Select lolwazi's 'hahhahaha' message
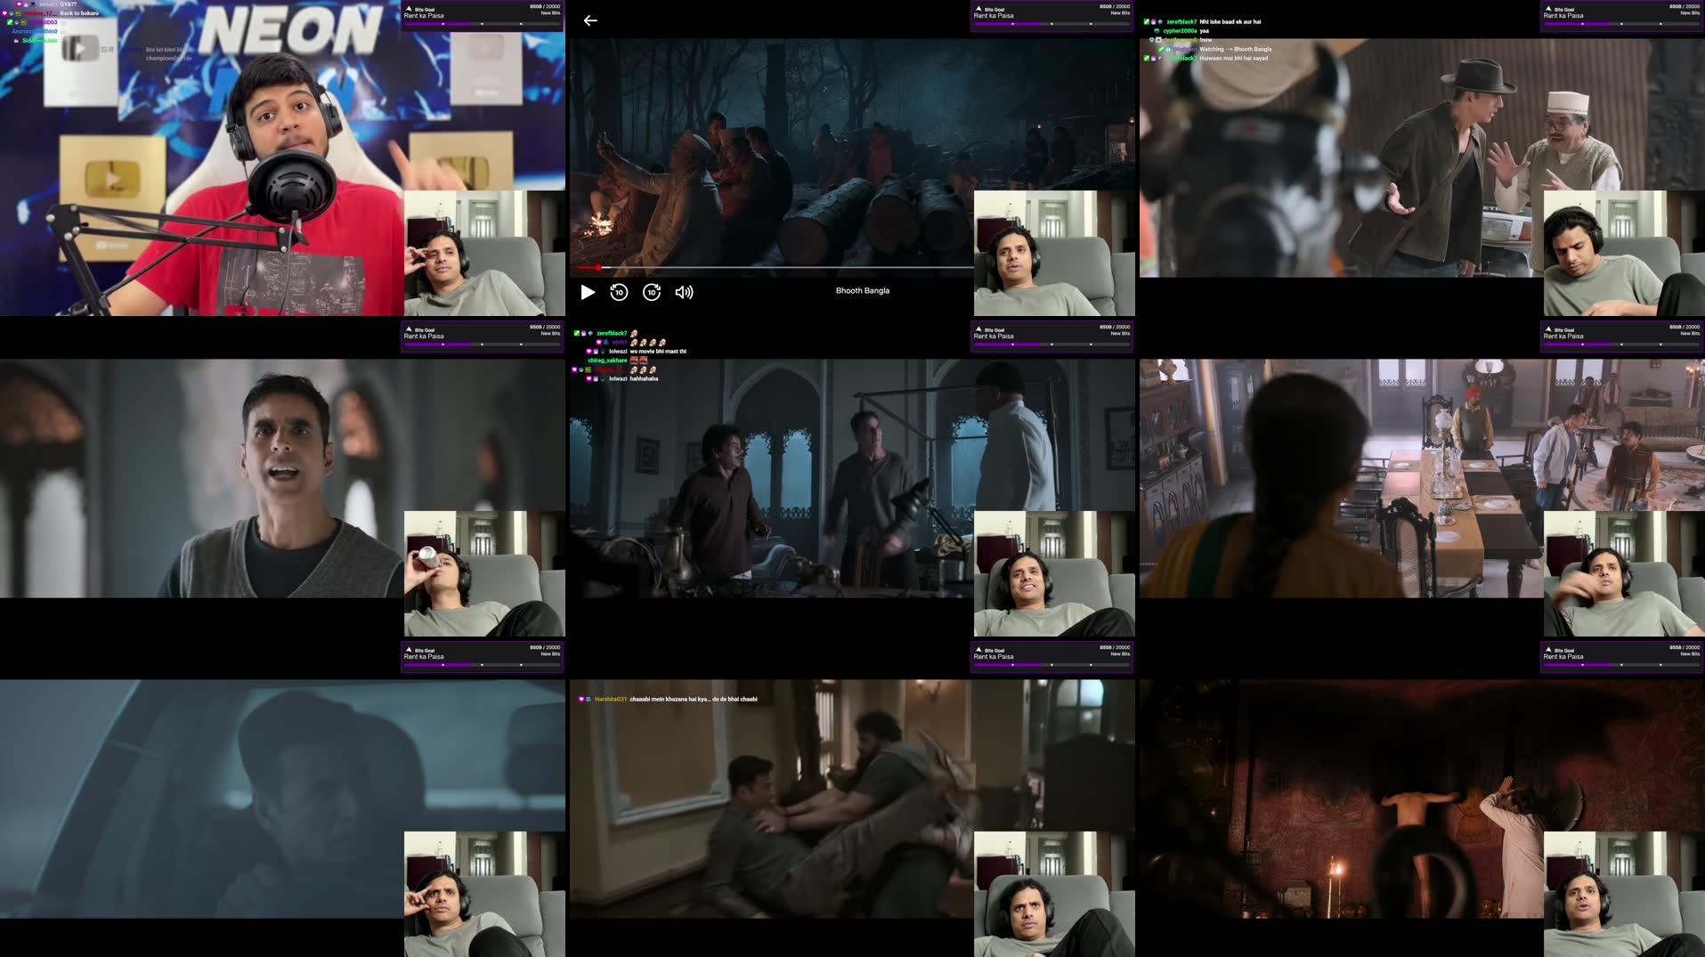Screen dimensions: 1705x957 (644, 379)
